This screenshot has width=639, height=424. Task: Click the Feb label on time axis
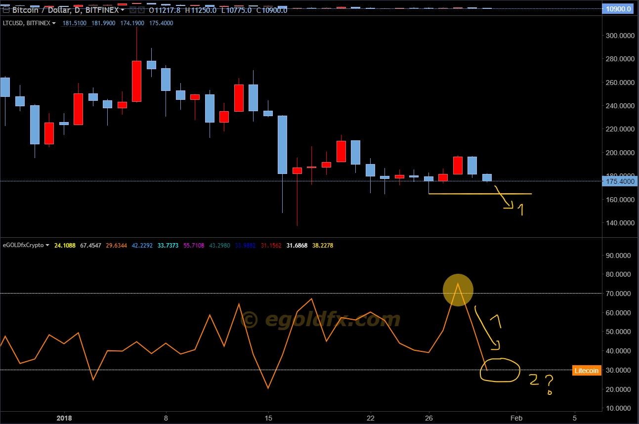(516, 418)
